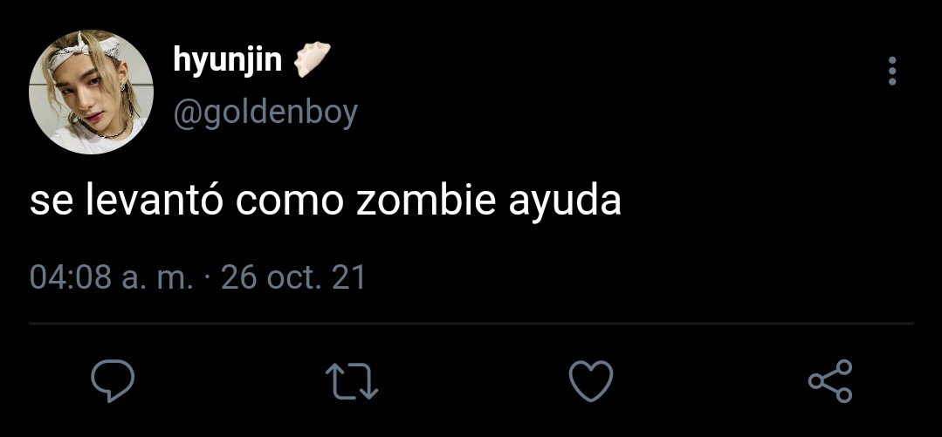The height and width of the screenshot is (437, 942).
Task: Tap the divider line above action icons
Action: 471,324
